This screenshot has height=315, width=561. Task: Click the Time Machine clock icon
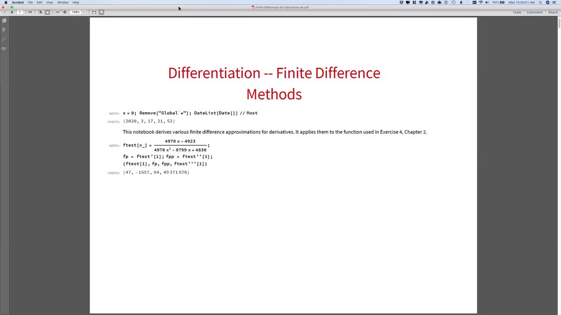454,2
